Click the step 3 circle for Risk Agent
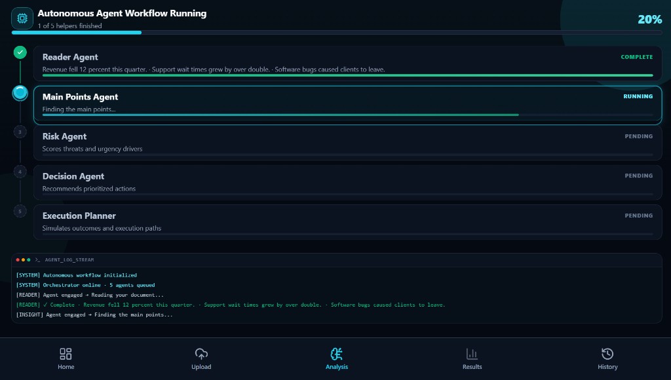 tap(20, 132)
